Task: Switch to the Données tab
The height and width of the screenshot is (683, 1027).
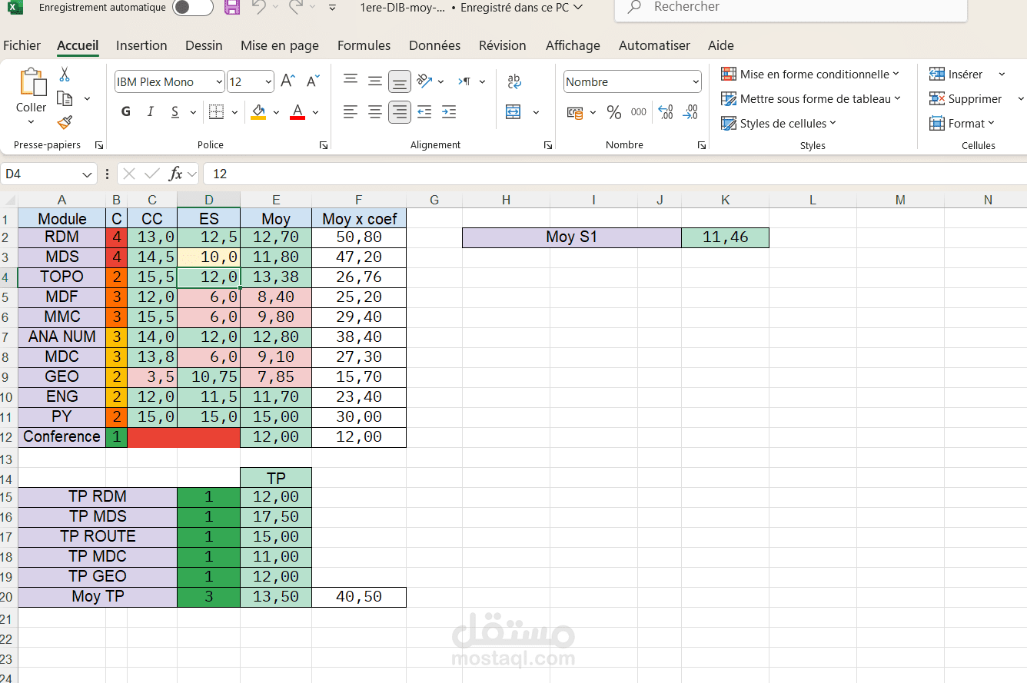Action: pos(435,45)
